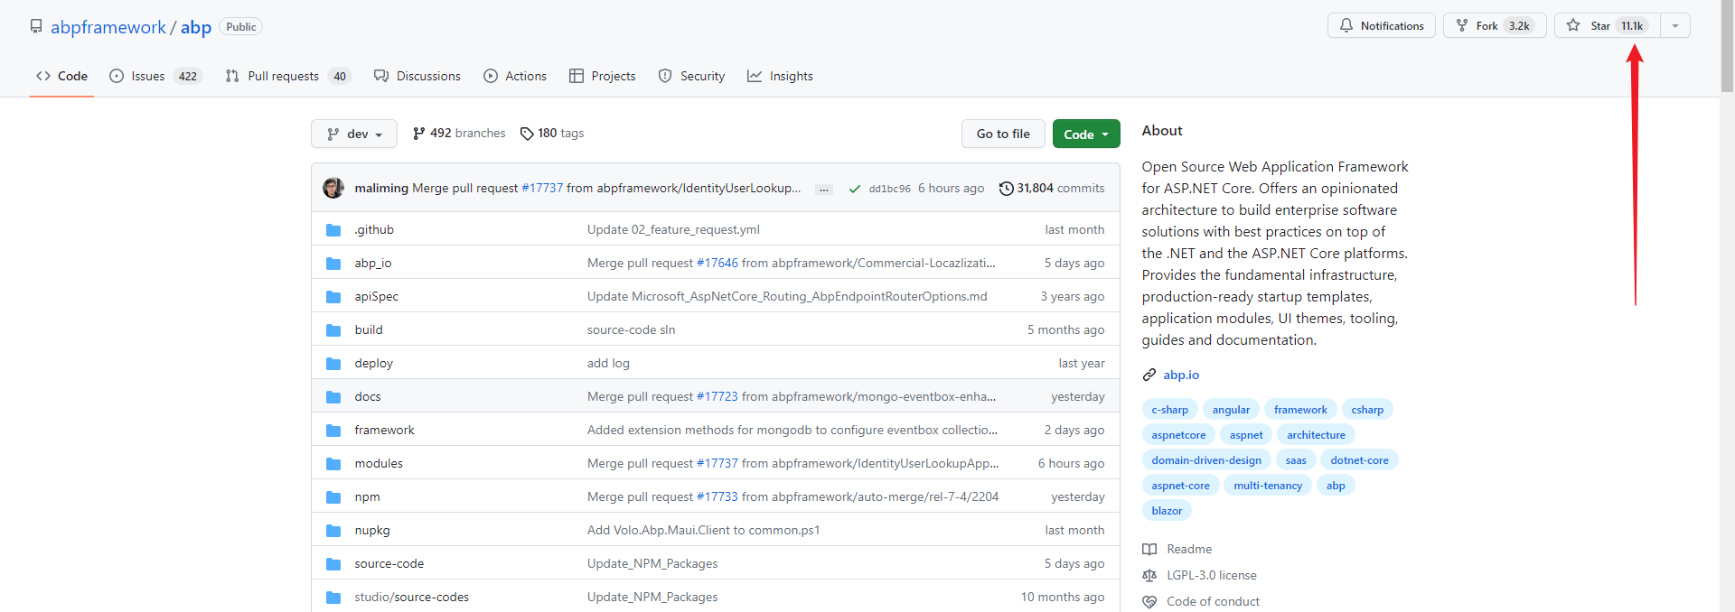
Task: Open the star lists dropdown arrow
Action: click(1674, 26)
